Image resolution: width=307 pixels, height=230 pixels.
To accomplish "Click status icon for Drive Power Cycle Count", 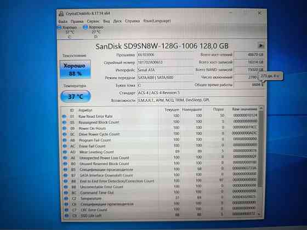I will click(x=65, y=134).
